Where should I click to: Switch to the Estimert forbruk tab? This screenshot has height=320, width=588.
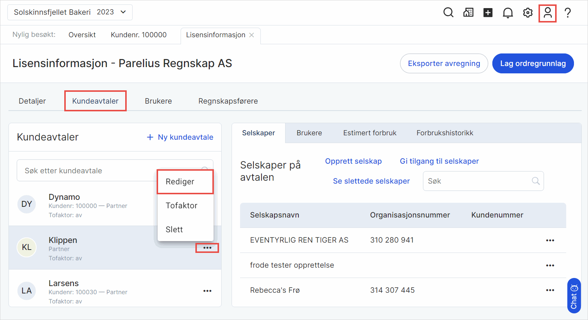click(370, 133)
